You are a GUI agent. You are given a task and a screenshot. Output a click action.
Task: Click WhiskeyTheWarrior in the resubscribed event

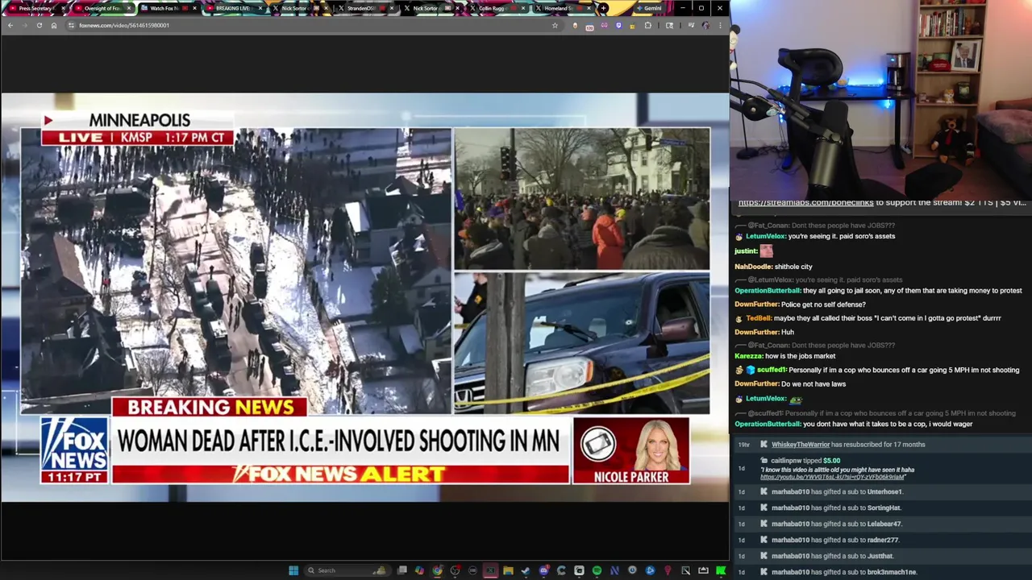click(x=800, y=445)
